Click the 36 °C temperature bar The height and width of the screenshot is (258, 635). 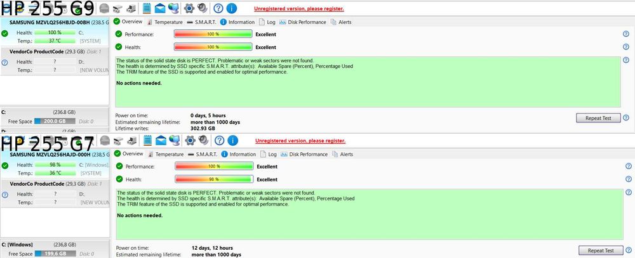(55, 173)
